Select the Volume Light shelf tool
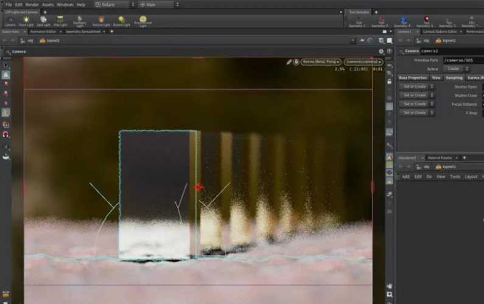The image size is (484, 304). click(x=101, y=21)
